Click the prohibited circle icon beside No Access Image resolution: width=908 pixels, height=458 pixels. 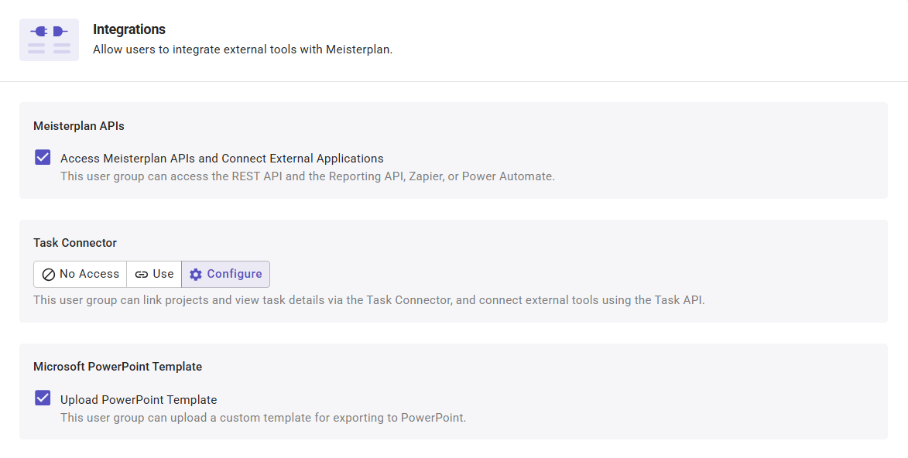48,274
